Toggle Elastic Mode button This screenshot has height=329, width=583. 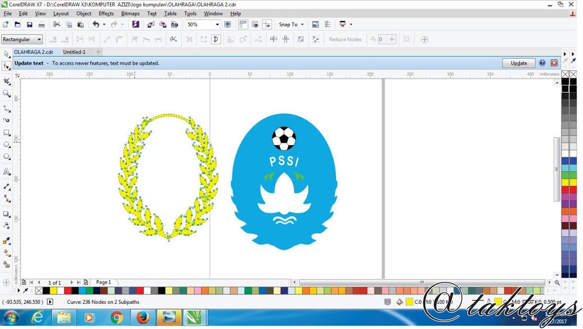point(301,39)
